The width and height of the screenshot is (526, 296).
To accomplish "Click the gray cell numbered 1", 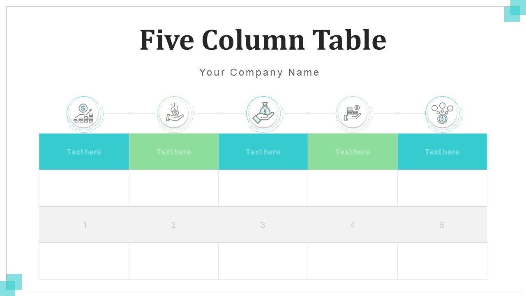I will pyautogui.click(x=85, y=225).
